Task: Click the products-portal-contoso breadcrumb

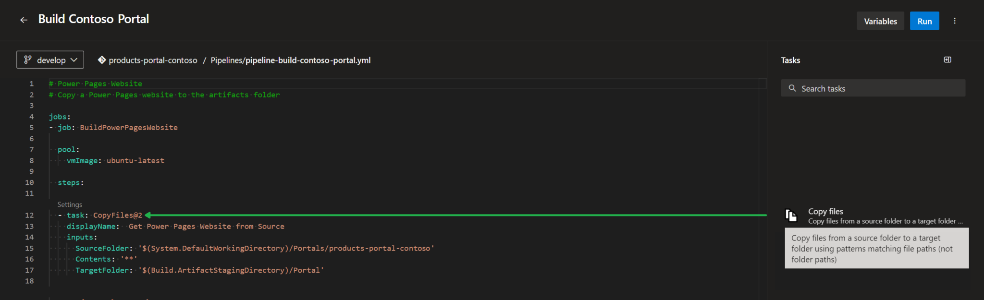Action: pos(153,60)
